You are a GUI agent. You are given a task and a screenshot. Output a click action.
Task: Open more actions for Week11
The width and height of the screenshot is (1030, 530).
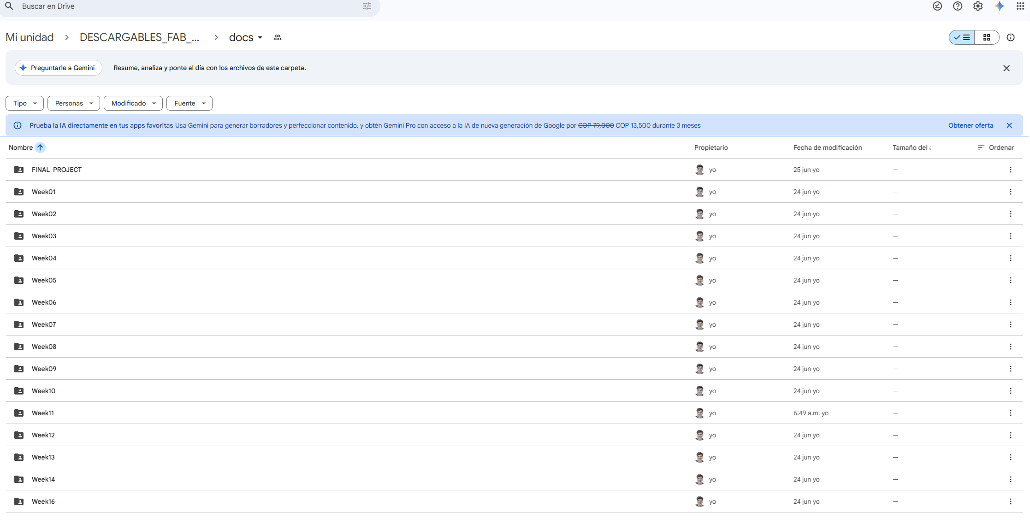click(1011, 413)
